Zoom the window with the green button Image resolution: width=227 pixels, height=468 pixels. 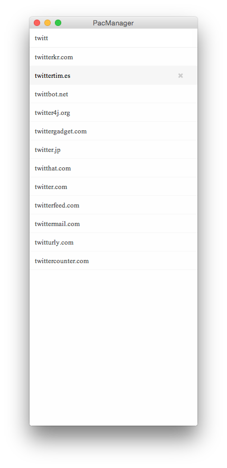(x=58, y=23)
